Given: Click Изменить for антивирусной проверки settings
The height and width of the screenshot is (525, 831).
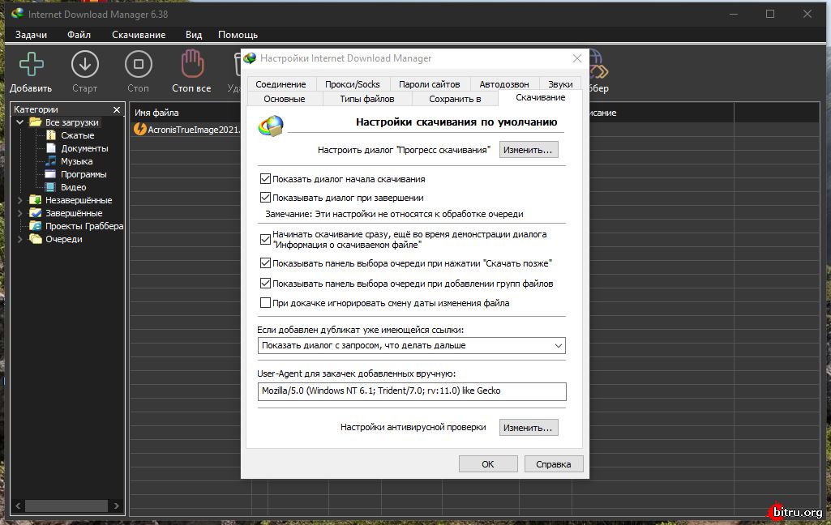Looking at the screenshot, I should click(529, 428).
